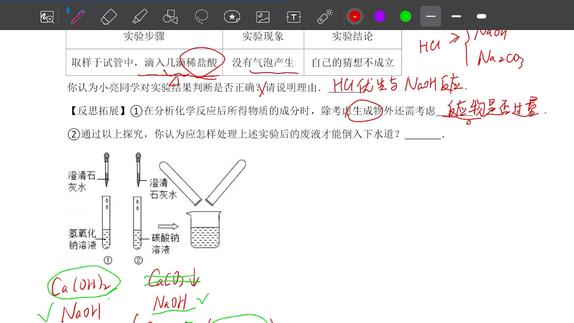Click the 碳酸钠溶液 diagram label

pyautogui.click(x=165, y=244)
